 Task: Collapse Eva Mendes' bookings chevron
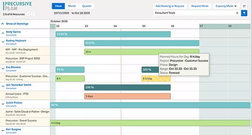3,69
